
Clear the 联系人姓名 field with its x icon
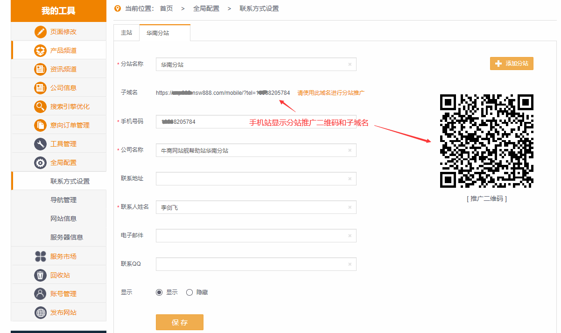tap(350, 207)
